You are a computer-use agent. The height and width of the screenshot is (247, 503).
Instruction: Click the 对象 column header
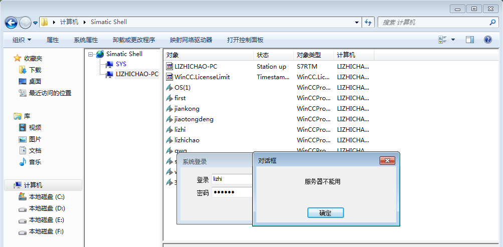tap(208, 55)
